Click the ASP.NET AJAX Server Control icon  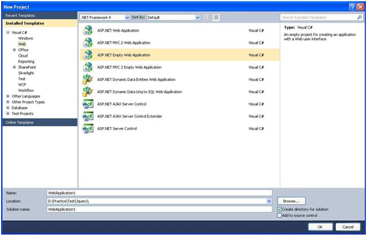[x=88, y=104]
